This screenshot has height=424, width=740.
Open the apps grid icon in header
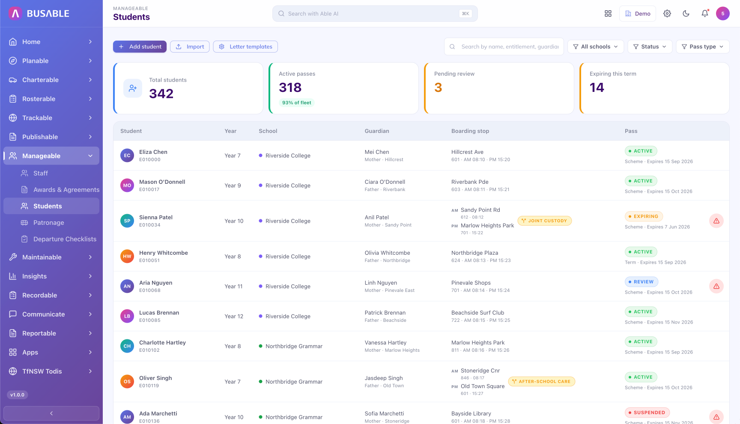608,14
